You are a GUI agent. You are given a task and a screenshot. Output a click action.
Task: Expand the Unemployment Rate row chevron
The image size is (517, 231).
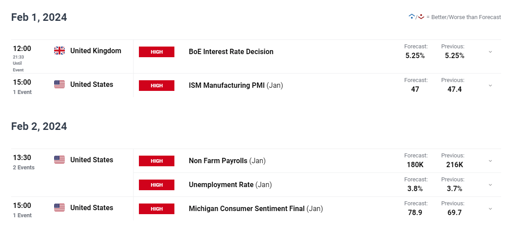pyautogui.click(x=490, y=185)
